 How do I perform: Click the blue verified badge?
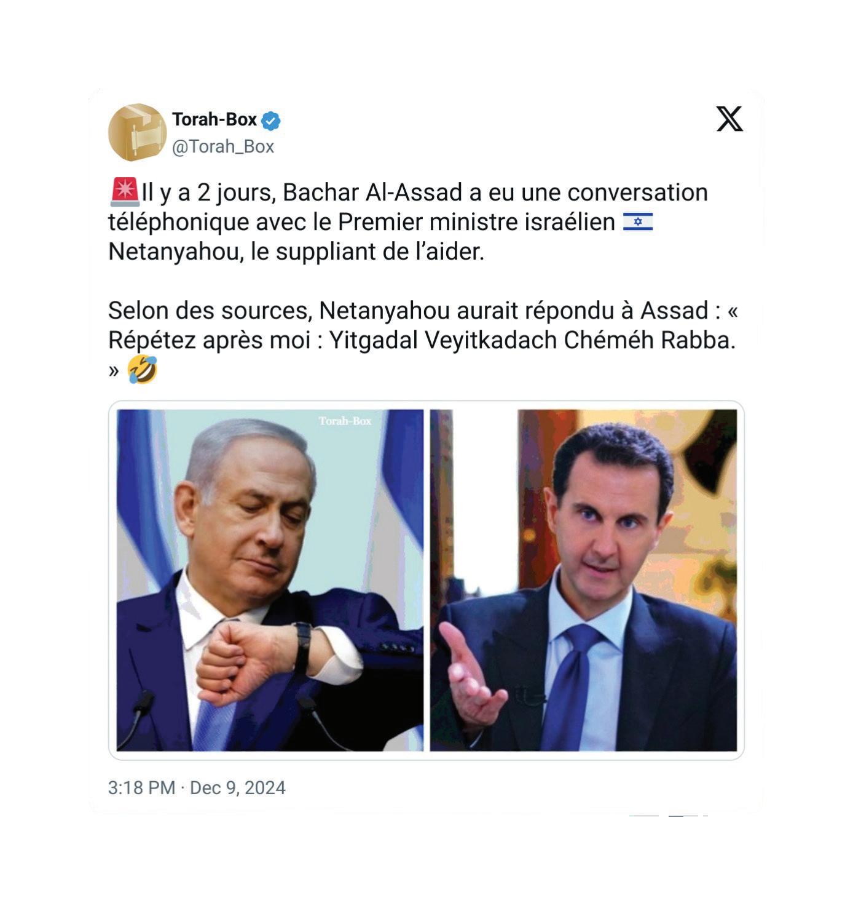(x=271, y=121)
